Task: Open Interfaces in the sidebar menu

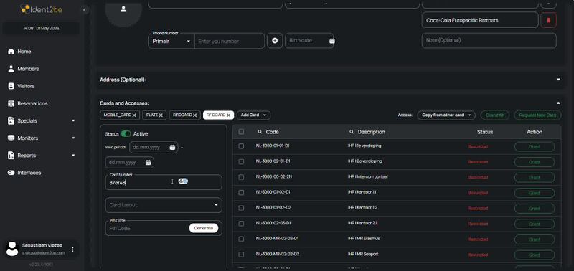Action: coord(29,173)
